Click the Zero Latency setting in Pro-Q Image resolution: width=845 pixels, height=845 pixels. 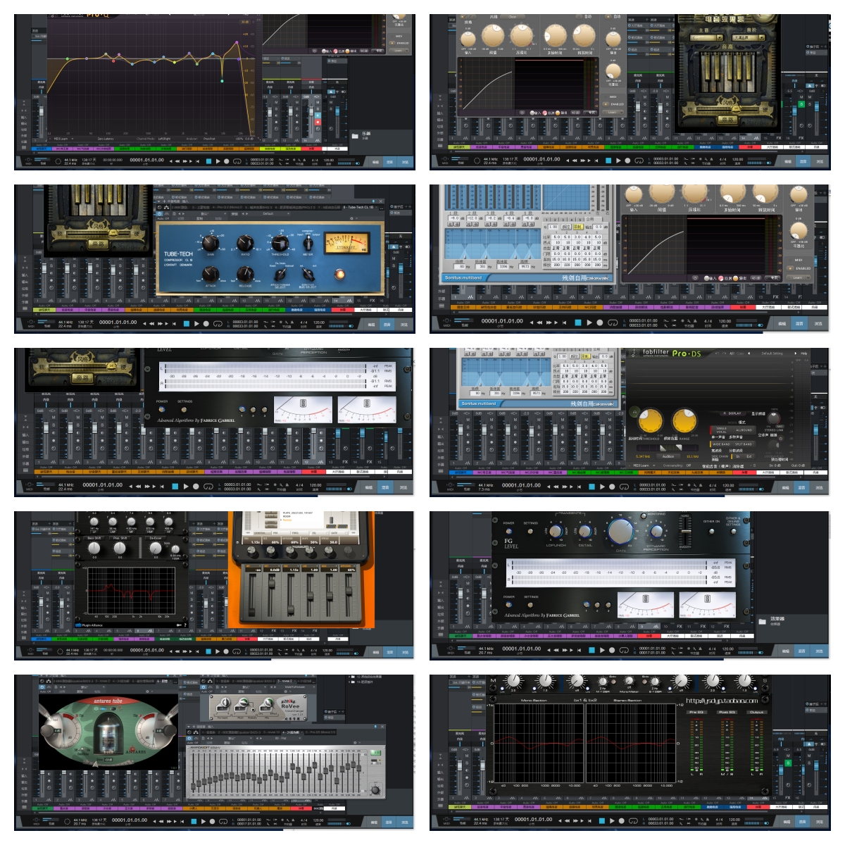pyautogui.click(x=105, y=139)
